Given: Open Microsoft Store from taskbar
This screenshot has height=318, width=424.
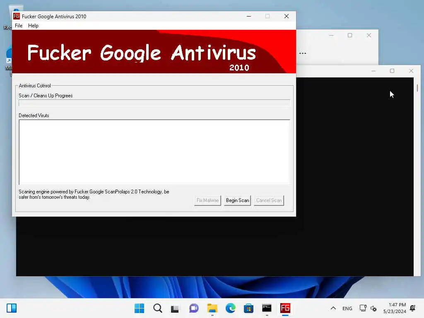Looking at the screenshot, I should click(248, 308).
